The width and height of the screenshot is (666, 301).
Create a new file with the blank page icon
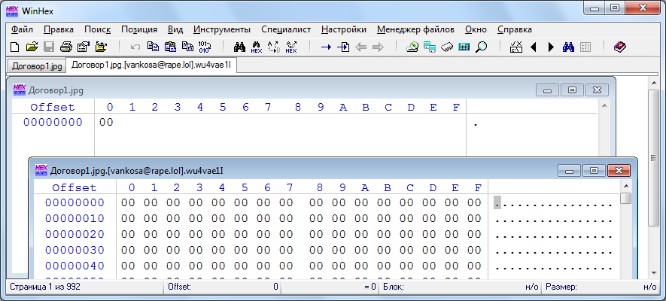point(14,47)
